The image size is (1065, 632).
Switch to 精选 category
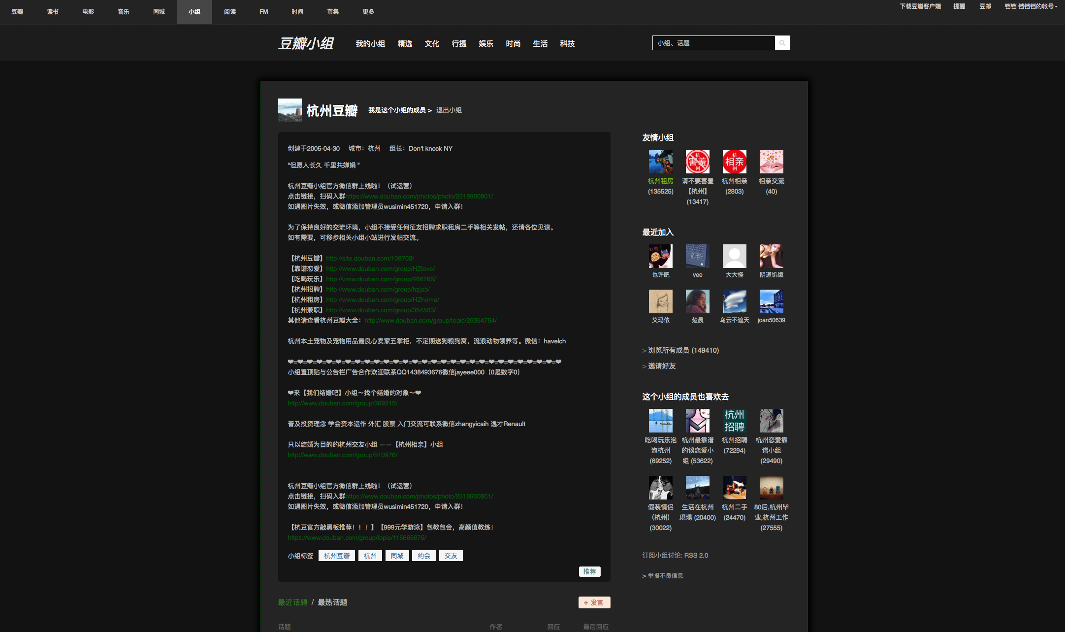click(405, 44)
